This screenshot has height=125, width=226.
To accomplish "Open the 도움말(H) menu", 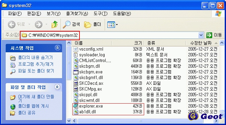I will 122,14.
